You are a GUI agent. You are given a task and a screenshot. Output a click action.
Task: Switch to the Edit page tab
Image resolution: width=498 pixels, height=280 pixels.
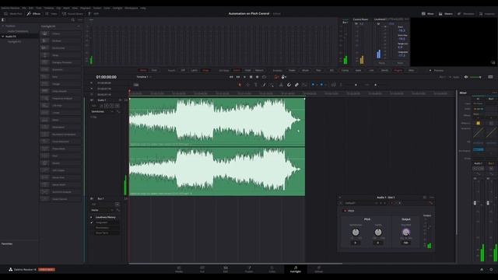[x=225, y=269]
